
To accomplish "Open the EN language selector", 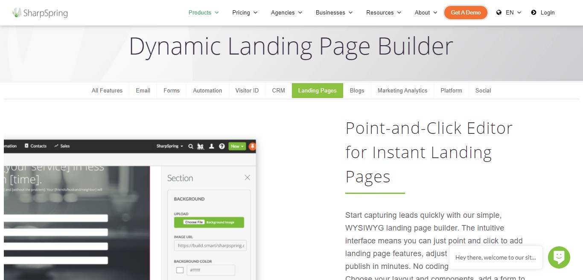I will [x=513, y=13].
